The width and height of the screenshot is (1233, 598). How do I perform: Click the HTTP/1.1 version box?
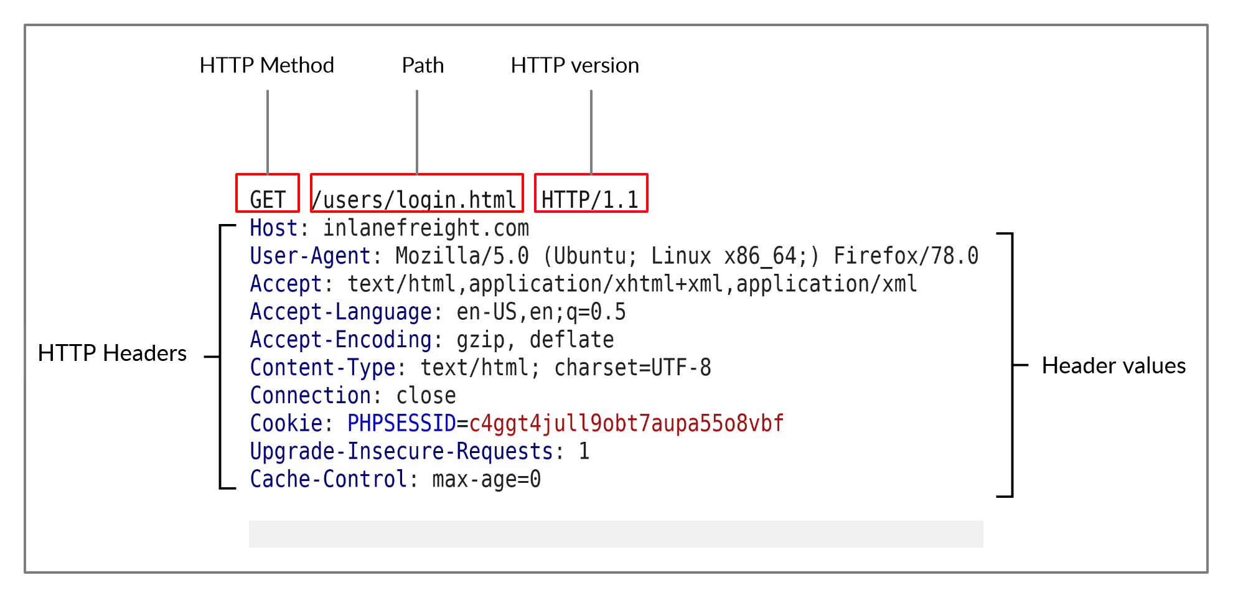click(x=591, y=194)
